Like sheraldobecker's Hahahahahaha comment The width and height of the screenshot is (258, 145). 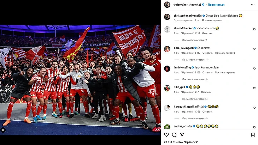(254, 29)
